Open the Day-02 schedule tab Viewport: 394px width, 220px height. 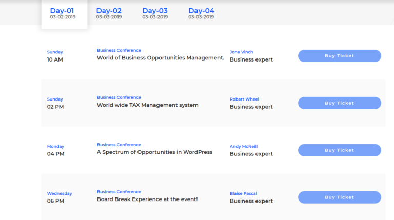(x=109, y=13)
